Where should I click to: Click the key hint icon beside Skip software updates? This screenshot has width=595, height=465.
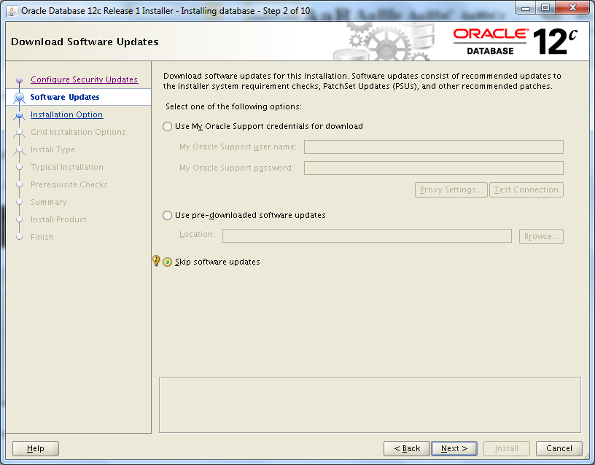[156, 261]
